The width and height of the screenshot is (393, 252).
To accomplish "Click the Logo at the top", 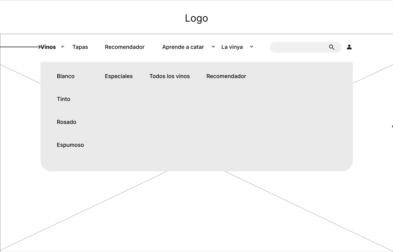I will coord(196,18).
